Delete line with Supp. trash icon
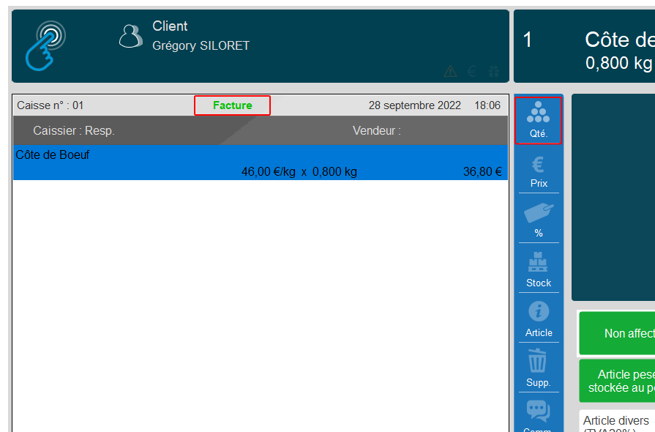 [x=539, y=369]
